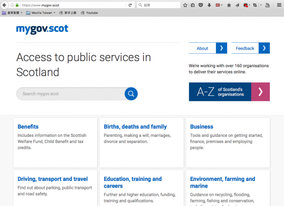Click the pink arrow on A-Z banner

(260, 92)
